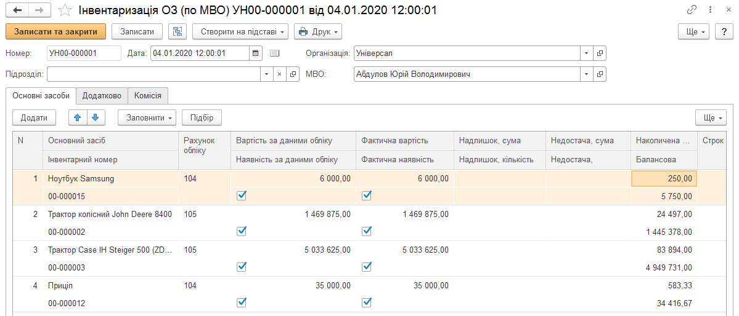The width and height of the screenshot is (739, 316).
Task: Toggle accounting availability for Ноутбук Samsung
Action: click(242, 195)
